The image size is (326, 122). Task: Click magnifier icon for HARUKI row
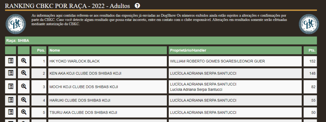[x=24, y=100]
